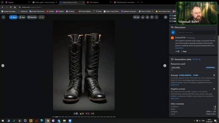
Task: Open View Post button
Action: (32, 17)
